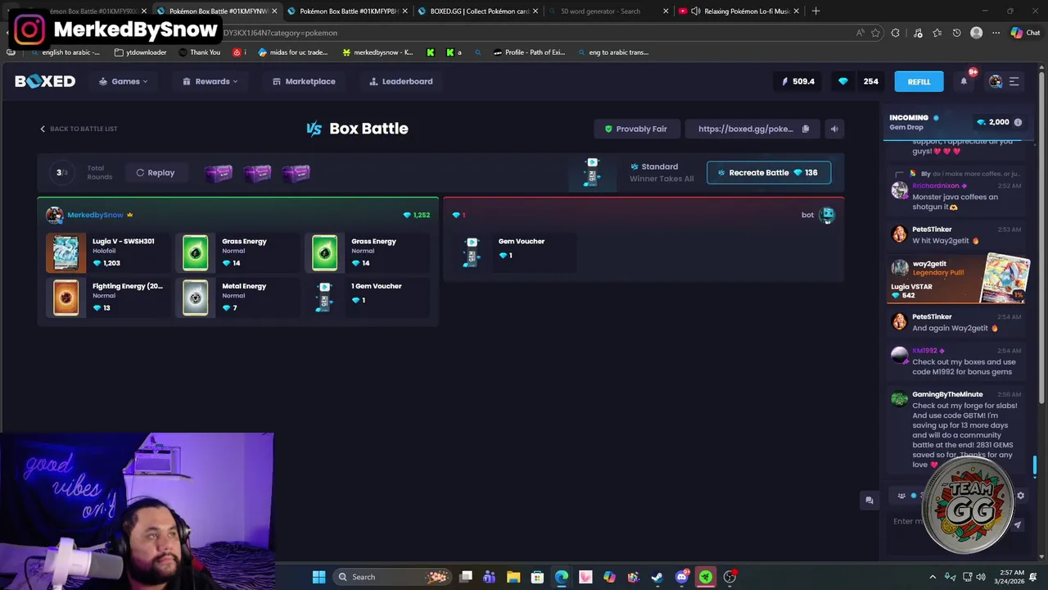Click the bot's Gem Voucher item

513,252
